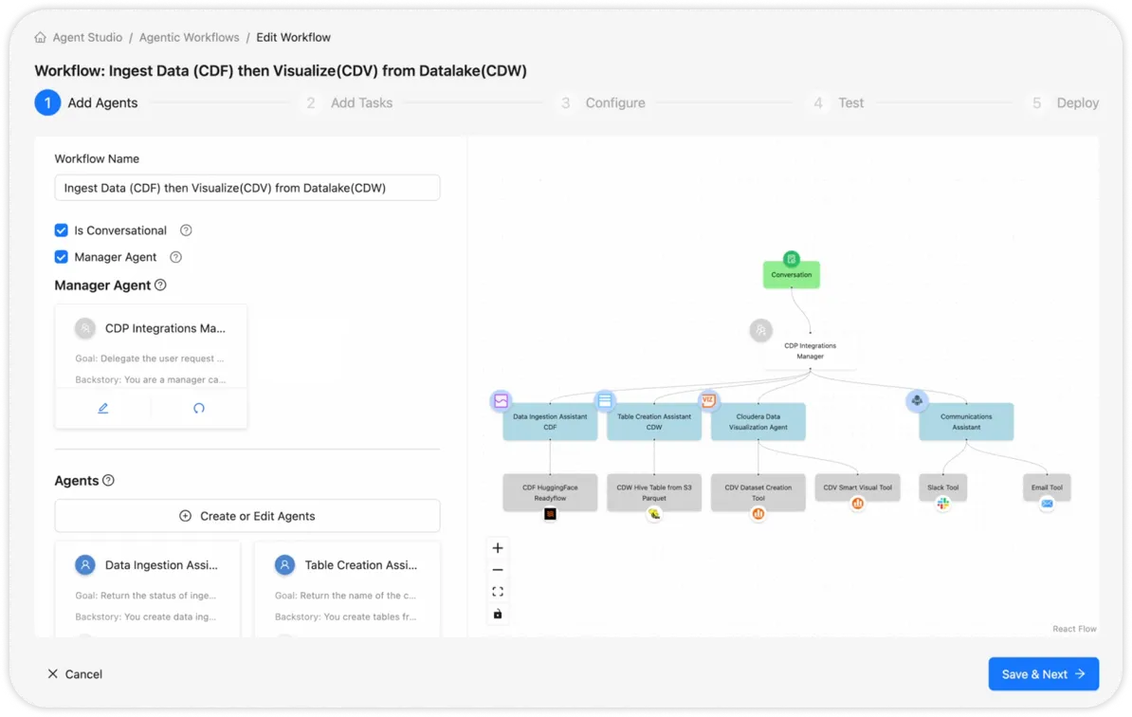
Task: Click inside the Workflow Name field
Action: tap(246, 187)
